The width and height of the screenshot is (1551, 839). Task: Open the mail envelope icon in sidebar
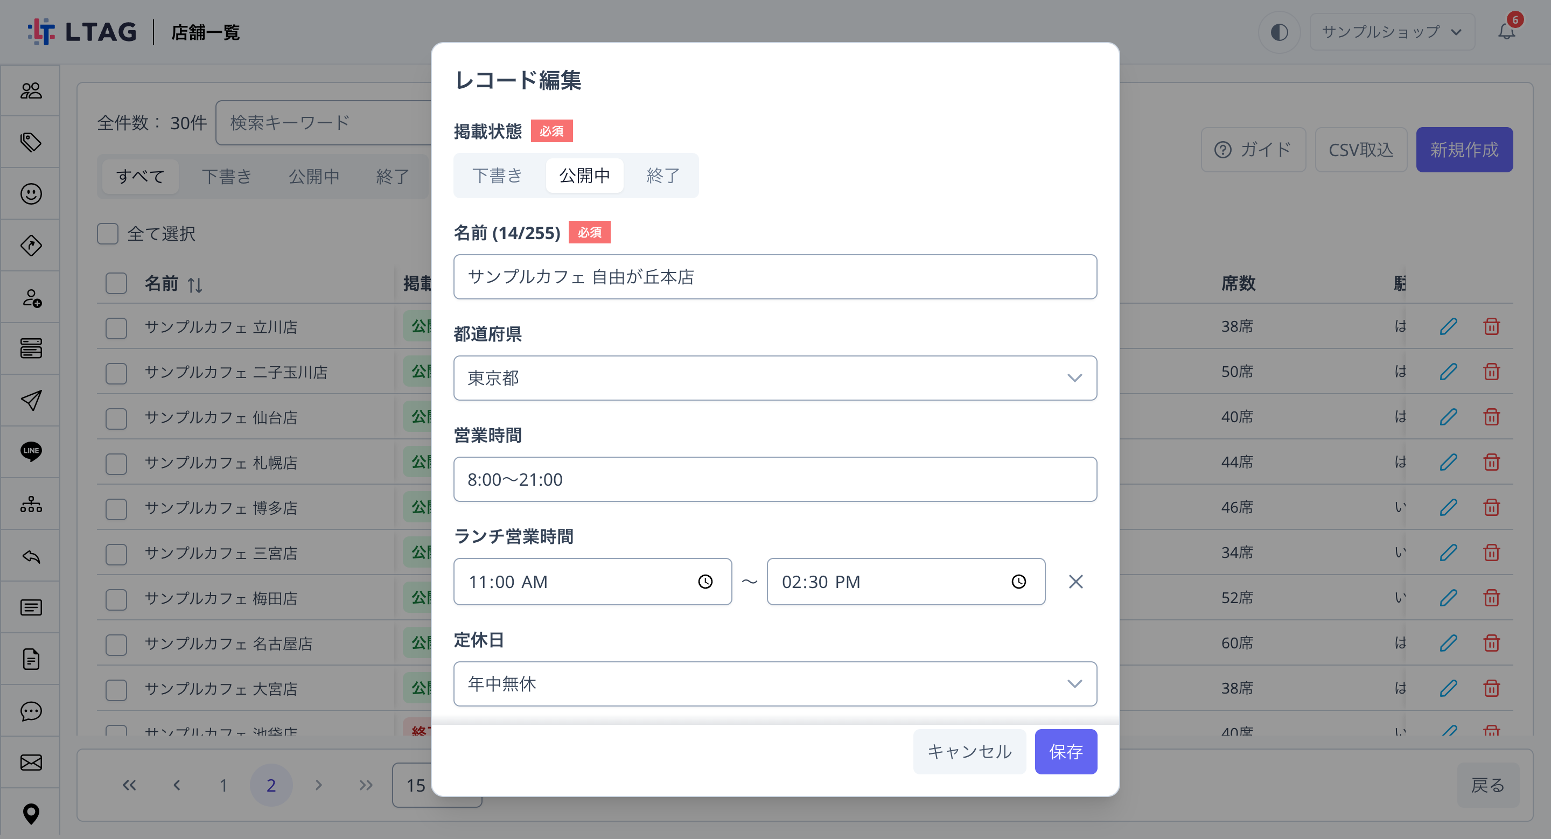point(31,763)
